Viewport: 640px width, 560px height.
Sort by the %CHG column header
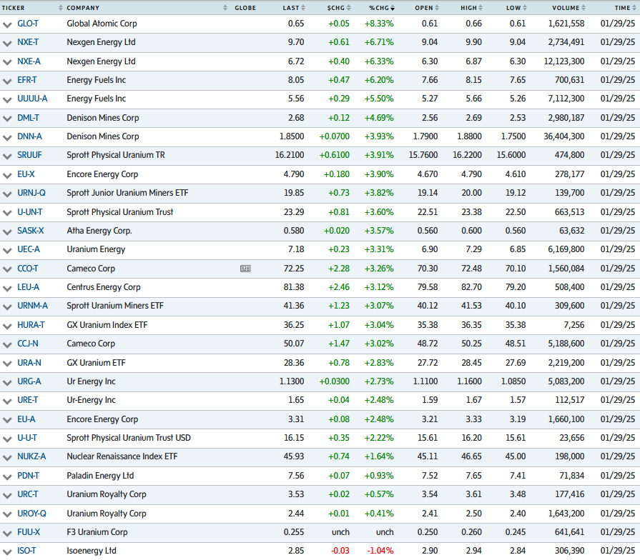(x=382, y=8)
